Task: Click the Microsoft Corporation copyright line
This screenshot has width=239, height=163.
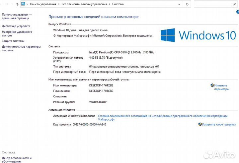Action: coord(103,35)
